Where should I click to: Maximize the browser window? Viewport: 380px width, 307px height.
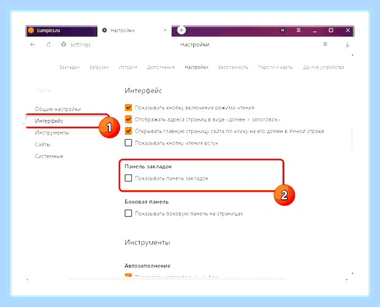coord(331,30)
